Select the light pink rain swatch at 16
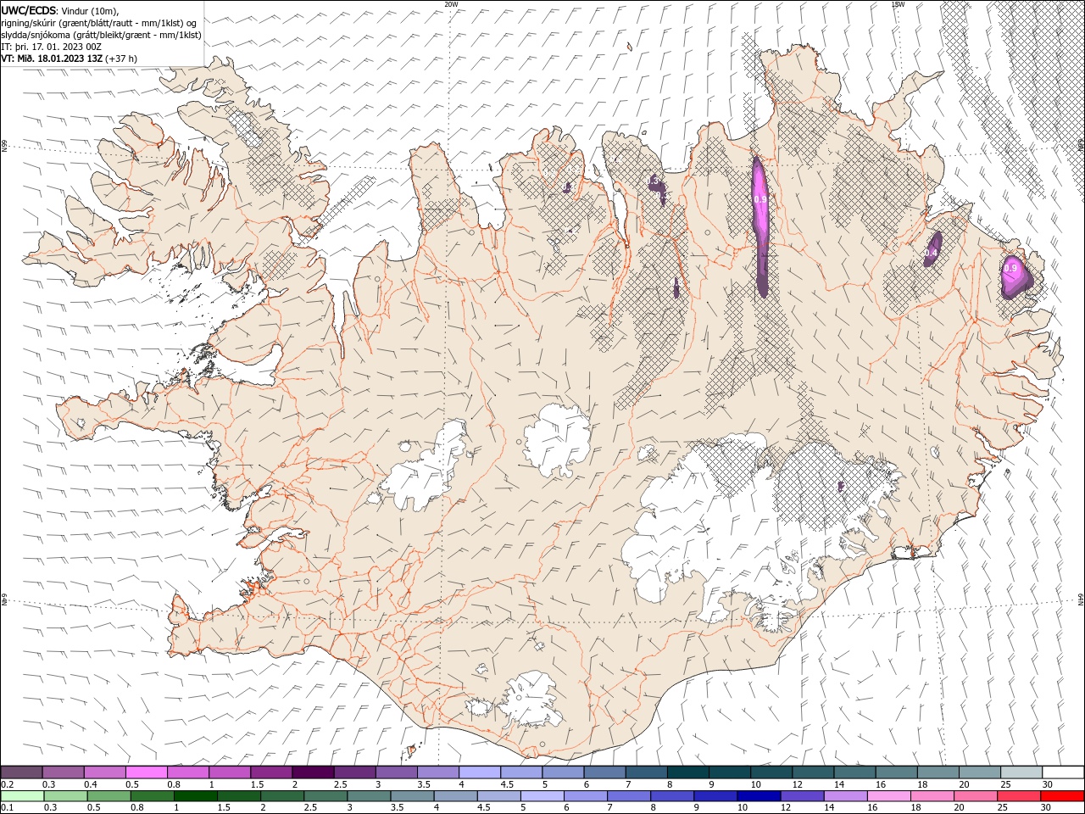This screenshot has height=814, width=1085. point(888,796)
